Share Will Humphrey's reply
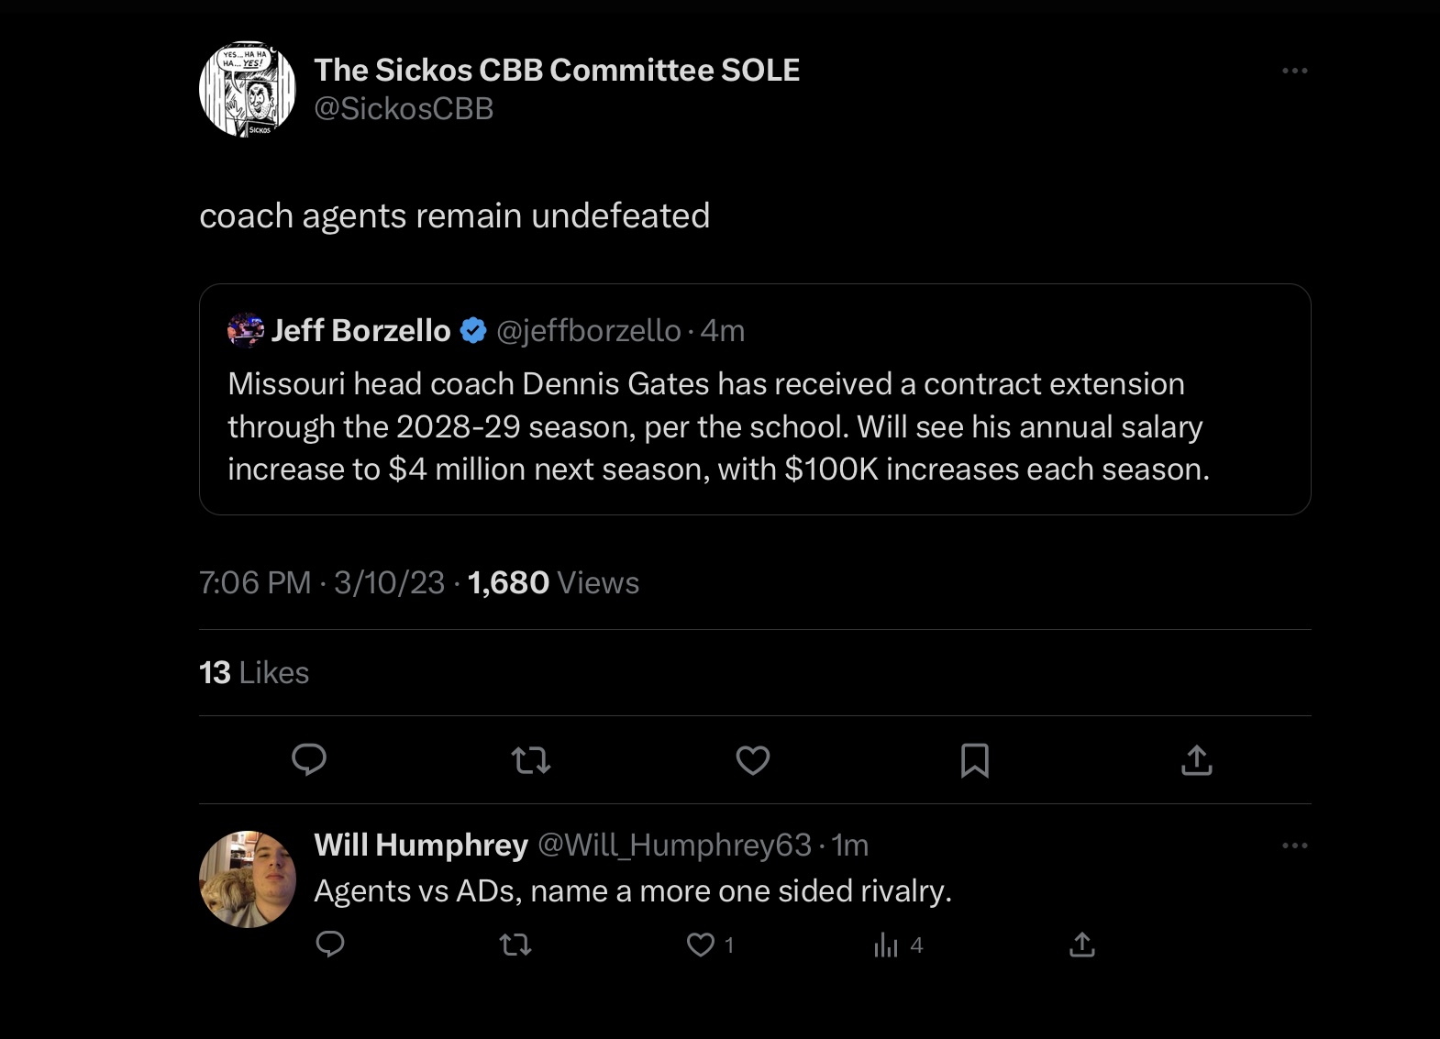 (x=1082, y=945)
